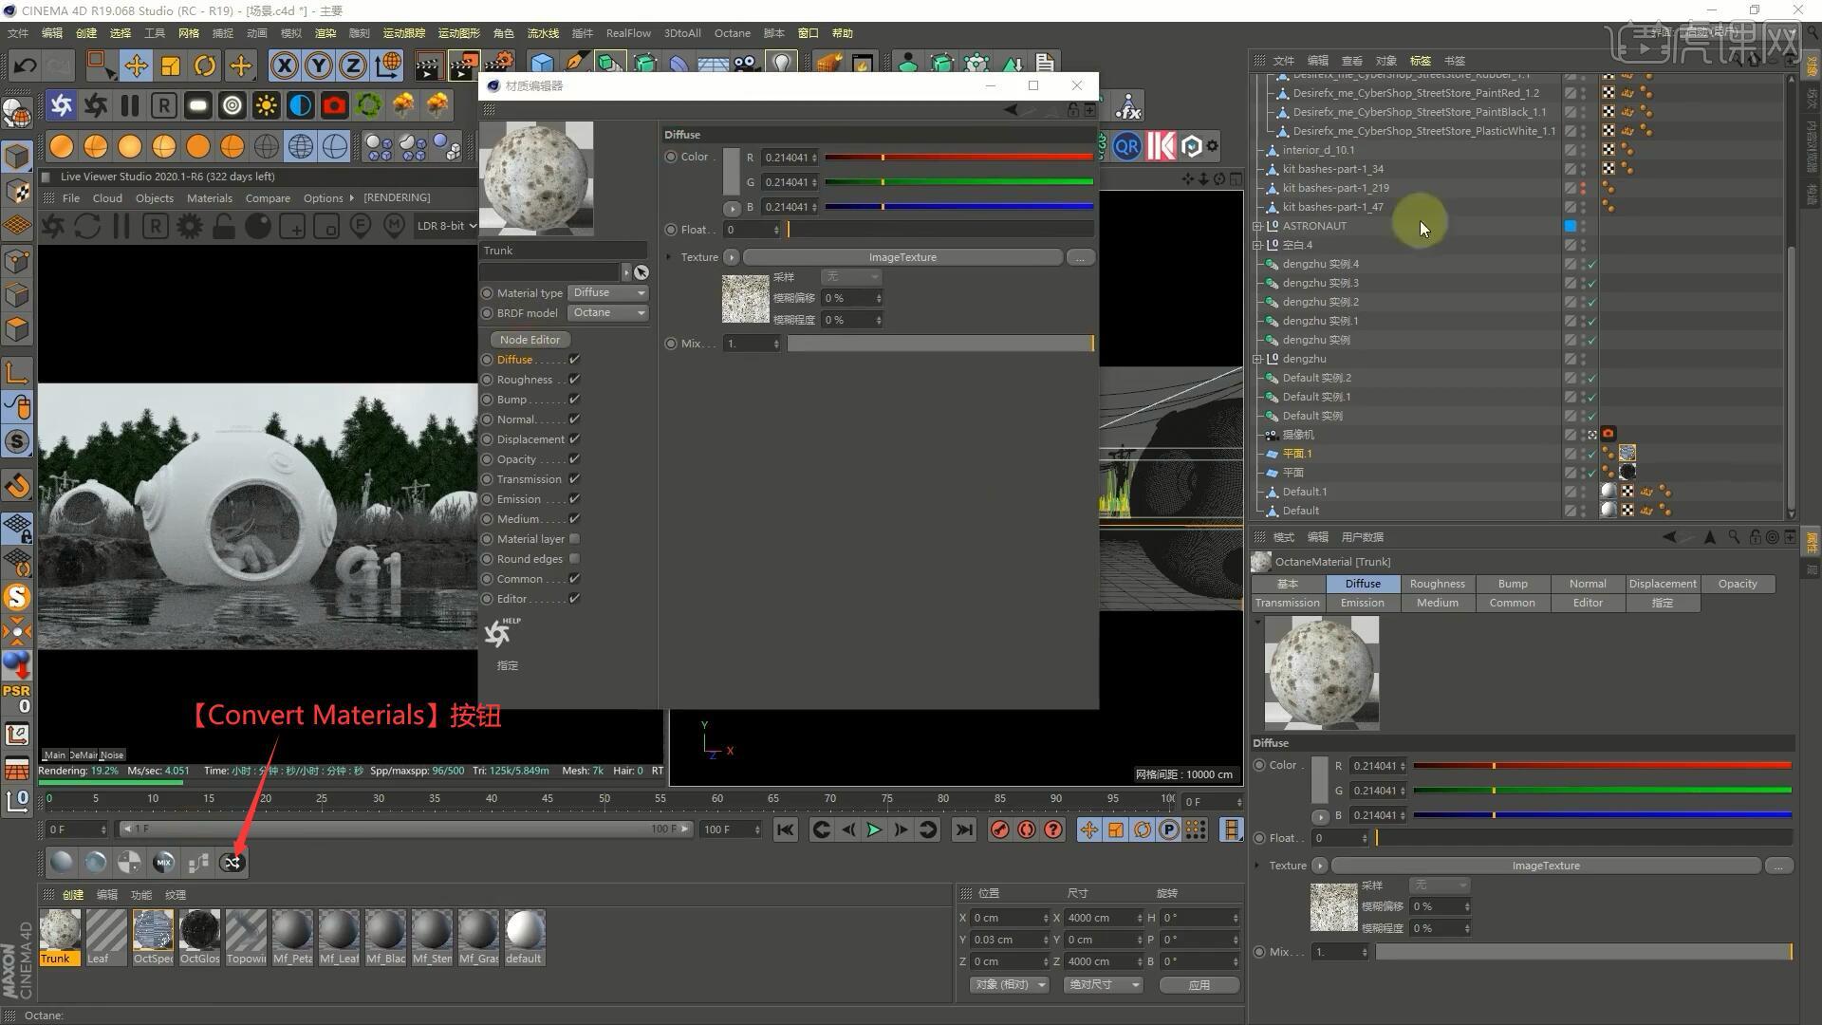
Task: Toggle the Bump channel checkbox
Action: (x=574, y=400)
